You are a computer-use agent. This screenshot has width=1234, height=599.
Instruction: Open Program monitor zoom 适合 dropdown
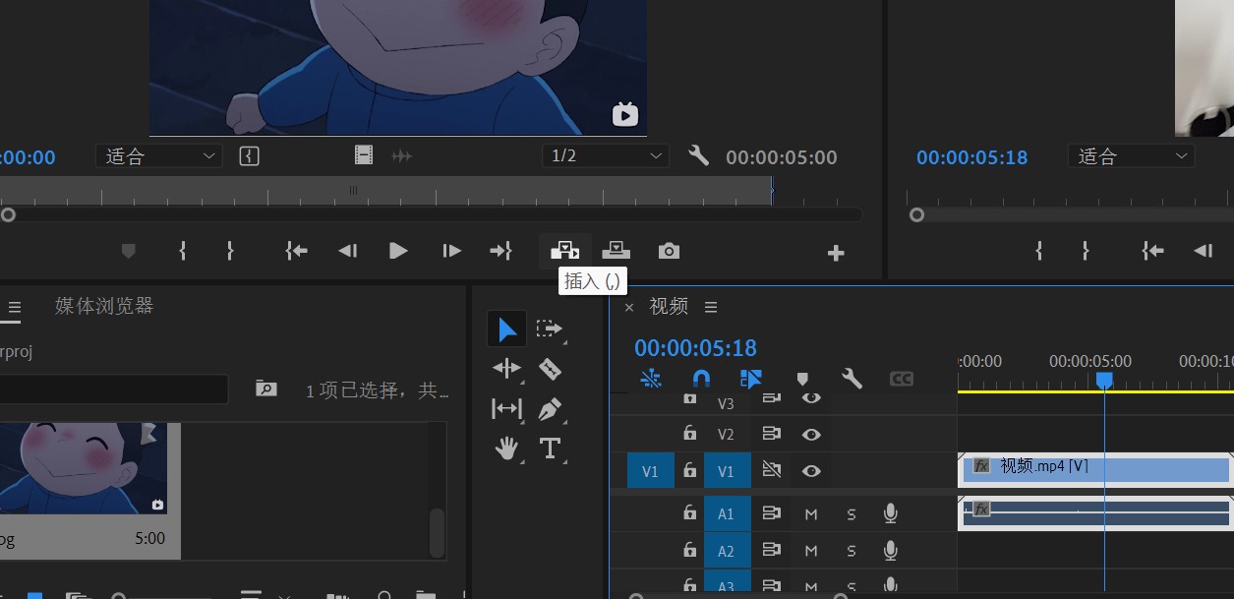coord(1132,155)
